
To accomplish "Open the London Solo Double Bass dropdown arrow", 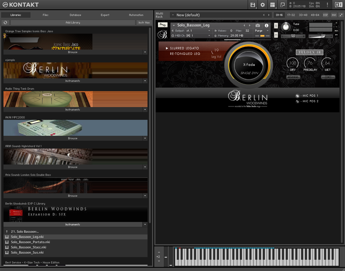I will point(145,196).
